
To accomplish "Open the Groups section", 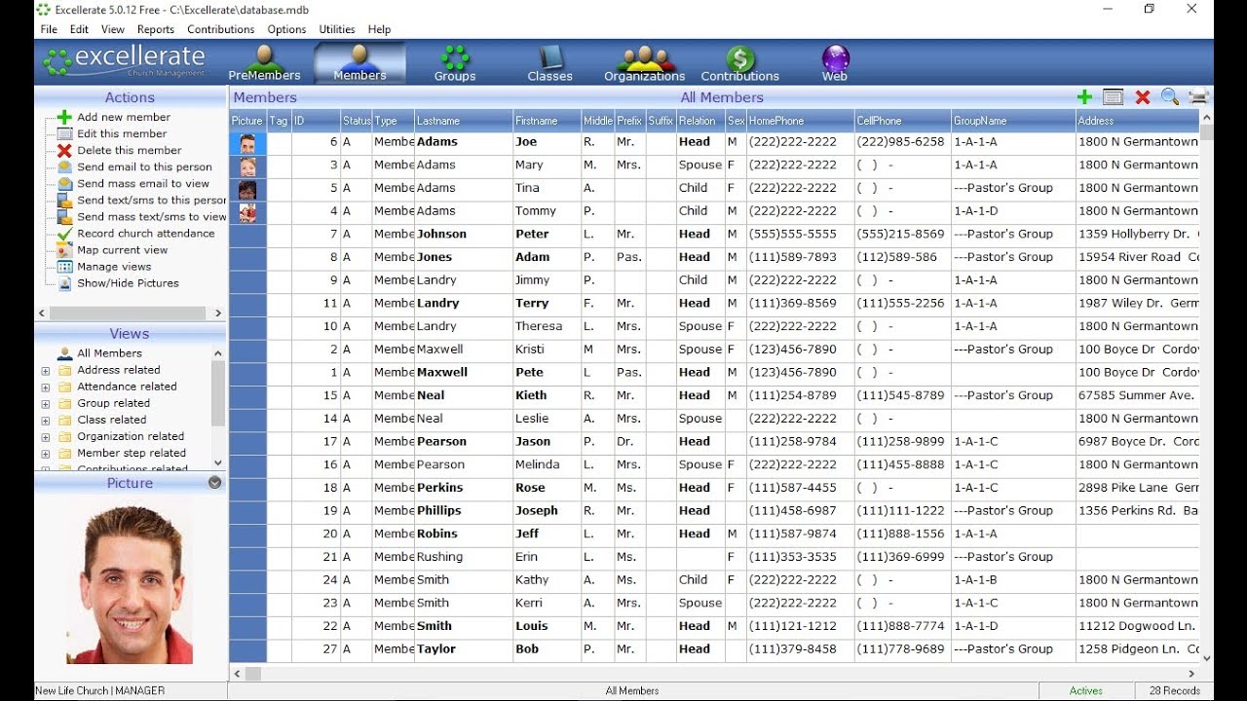I will tap(455, 62).
